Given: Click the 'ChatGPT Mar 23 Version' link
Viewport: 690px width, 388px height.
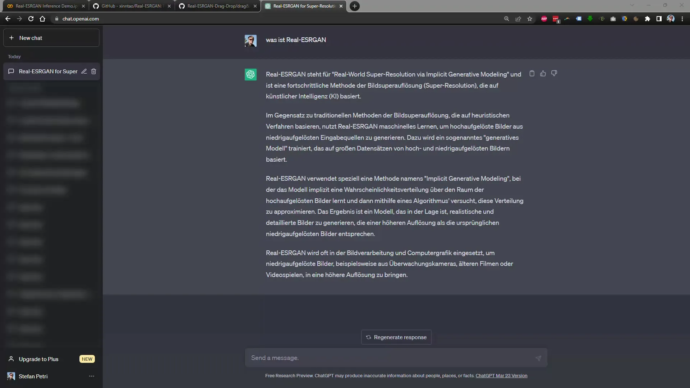Looking at the screenshot, I should (501, 375).
